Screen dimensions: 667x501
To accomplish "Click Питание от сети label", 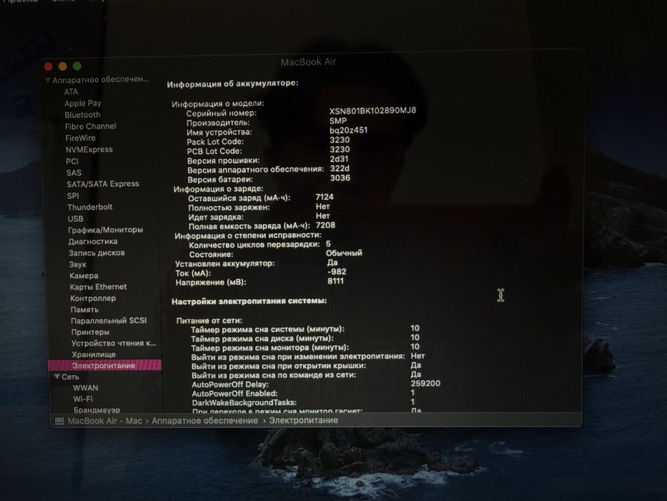I will click(209, 321).
